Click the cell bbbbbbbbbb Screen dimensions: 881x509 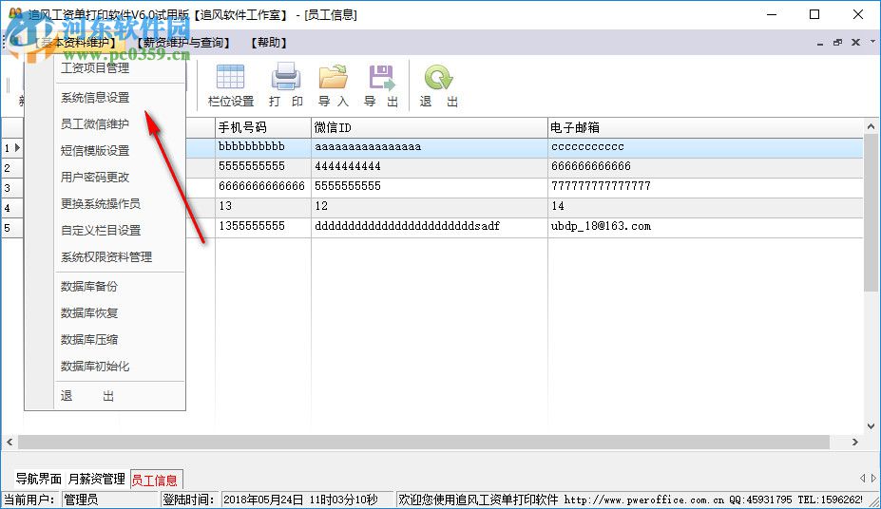pyautogui.click(x=263, y=147)
